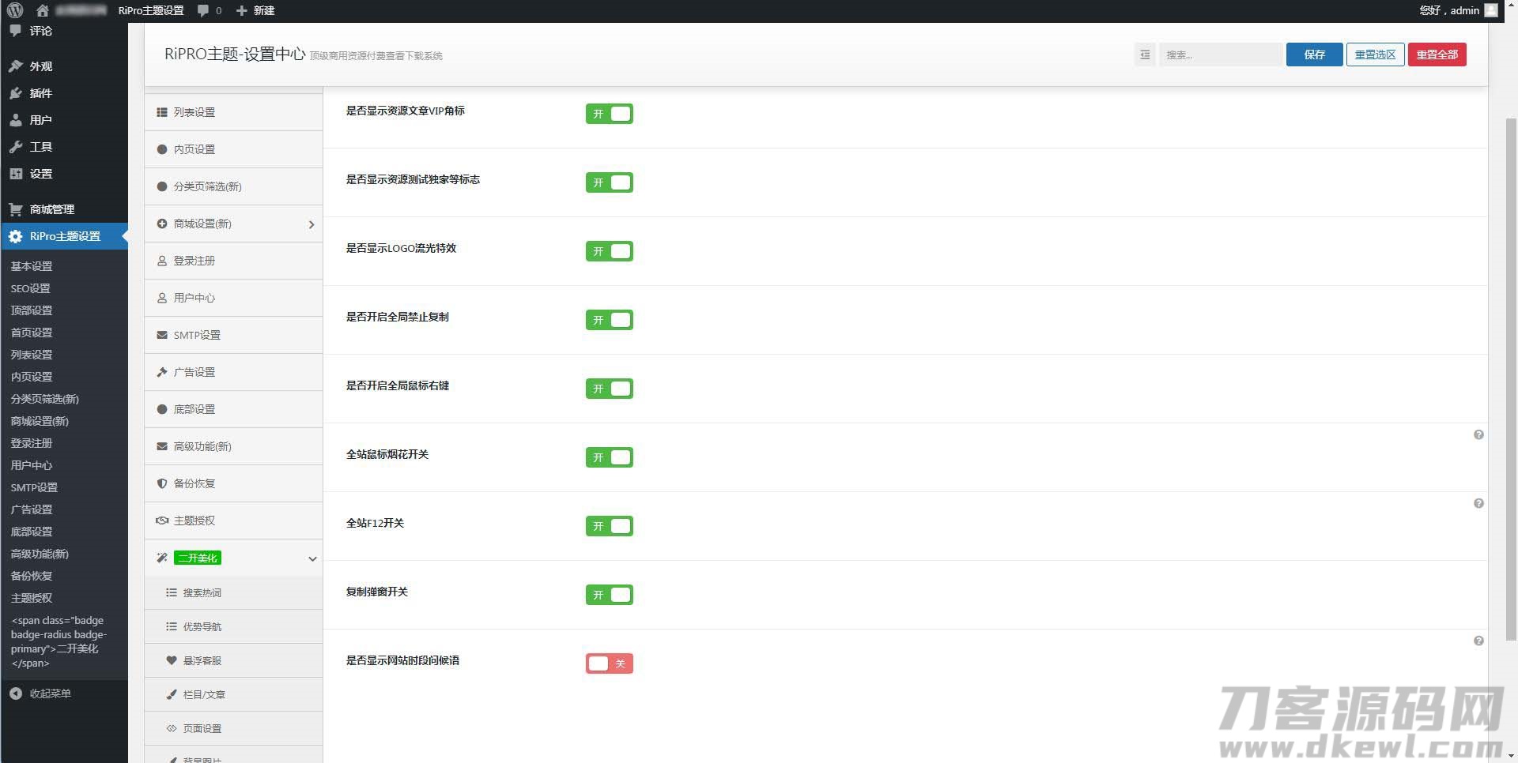Click help icon for 是否显示网站时段问候语
The height and width of the screenshot is (763, 1518).
pos(1478,641)
